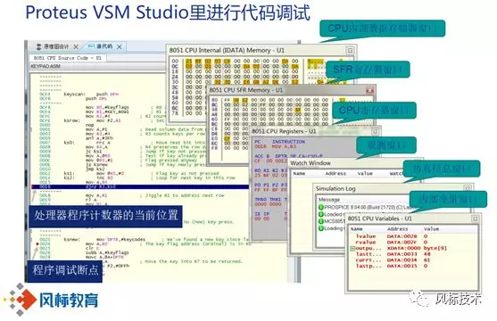Click the PROSPICE info icon in Simulation Log
The image size is (497, 321).
320,207
